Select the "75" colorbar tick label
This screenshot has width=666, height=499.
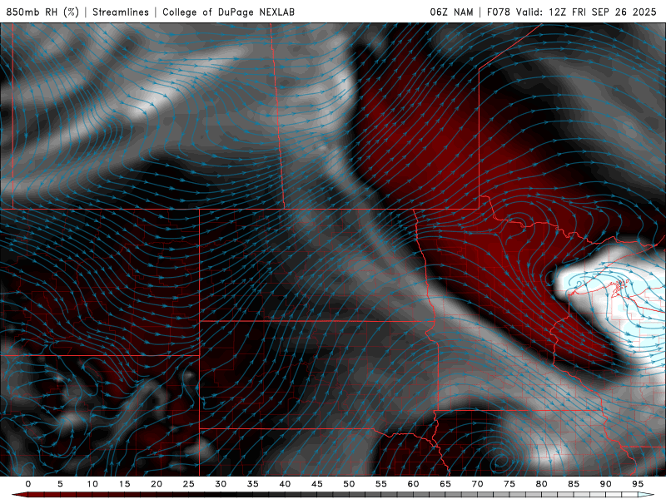click(509, 484)
